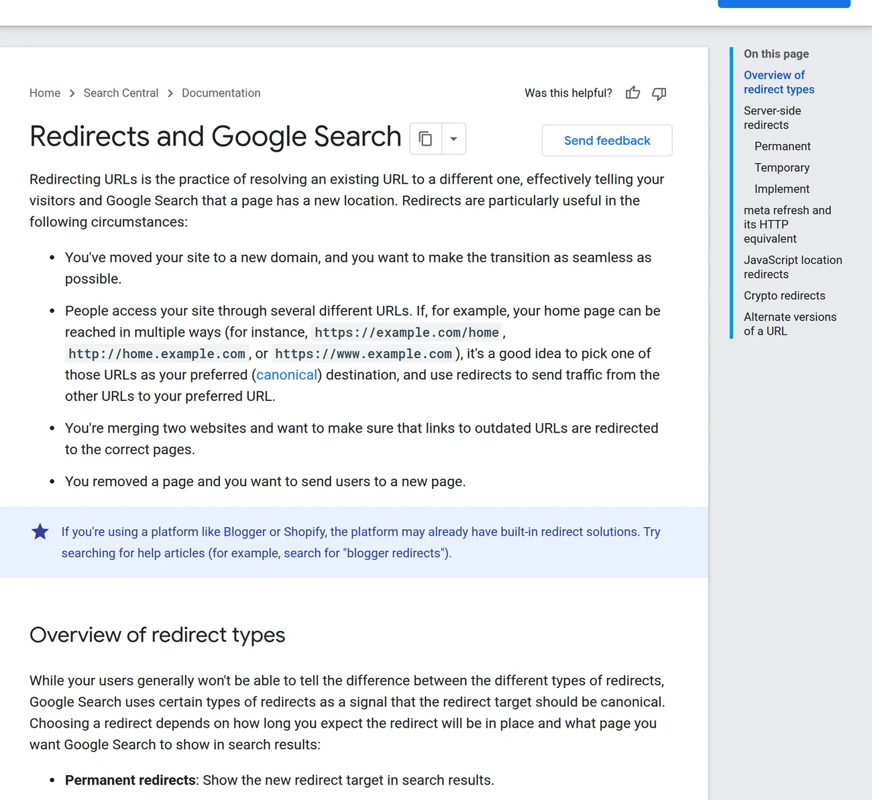Click the 'Overview of redirect types' heading
This screenshot has width=872, height=800.
(158, 635)
